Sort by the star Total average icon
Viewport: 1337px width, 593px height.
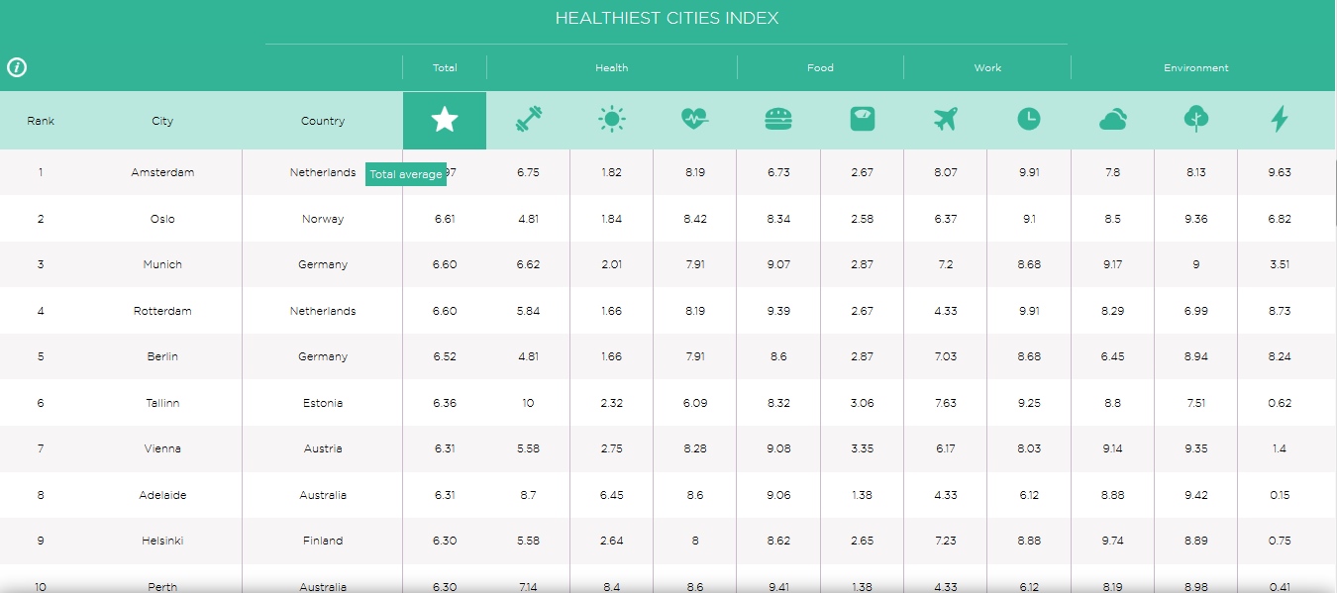click(445, 121)
